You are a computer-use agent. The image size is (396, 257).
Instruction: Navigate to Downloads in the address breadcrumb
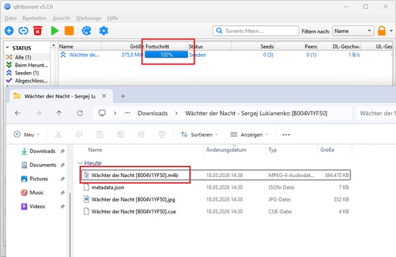pyautogui.click(x=153, y=113)
